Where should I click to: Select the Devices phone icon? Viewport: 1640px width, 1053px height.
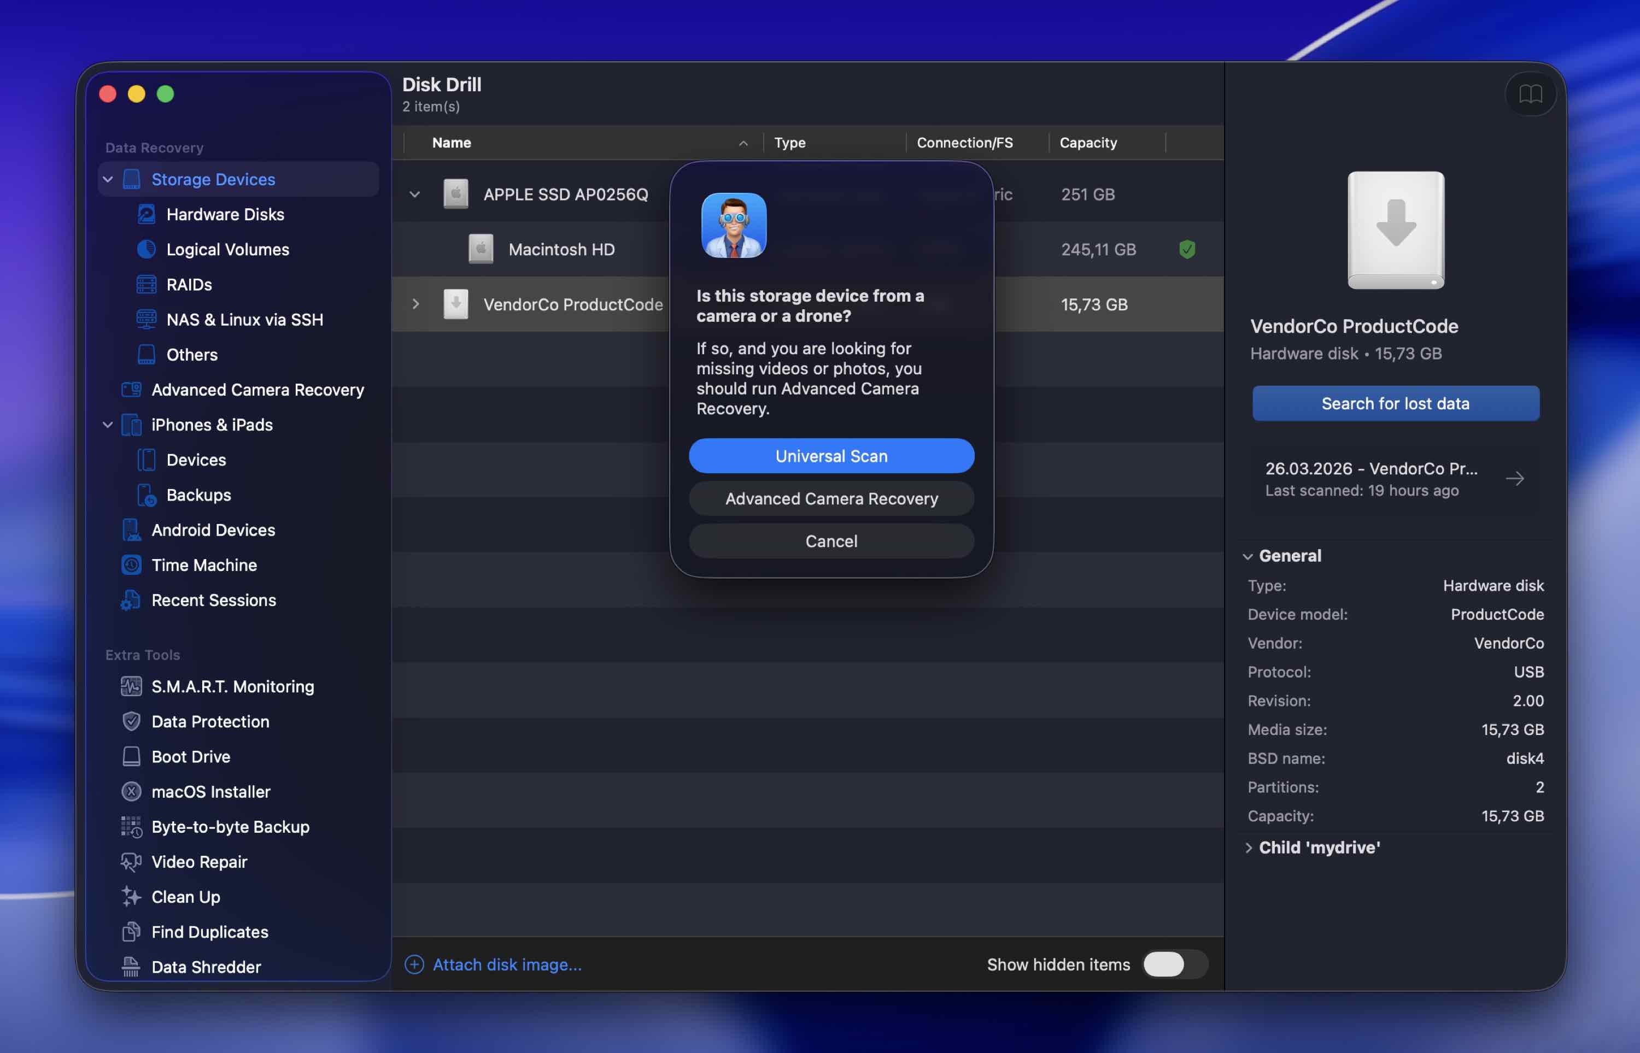(x=147, y=460)
